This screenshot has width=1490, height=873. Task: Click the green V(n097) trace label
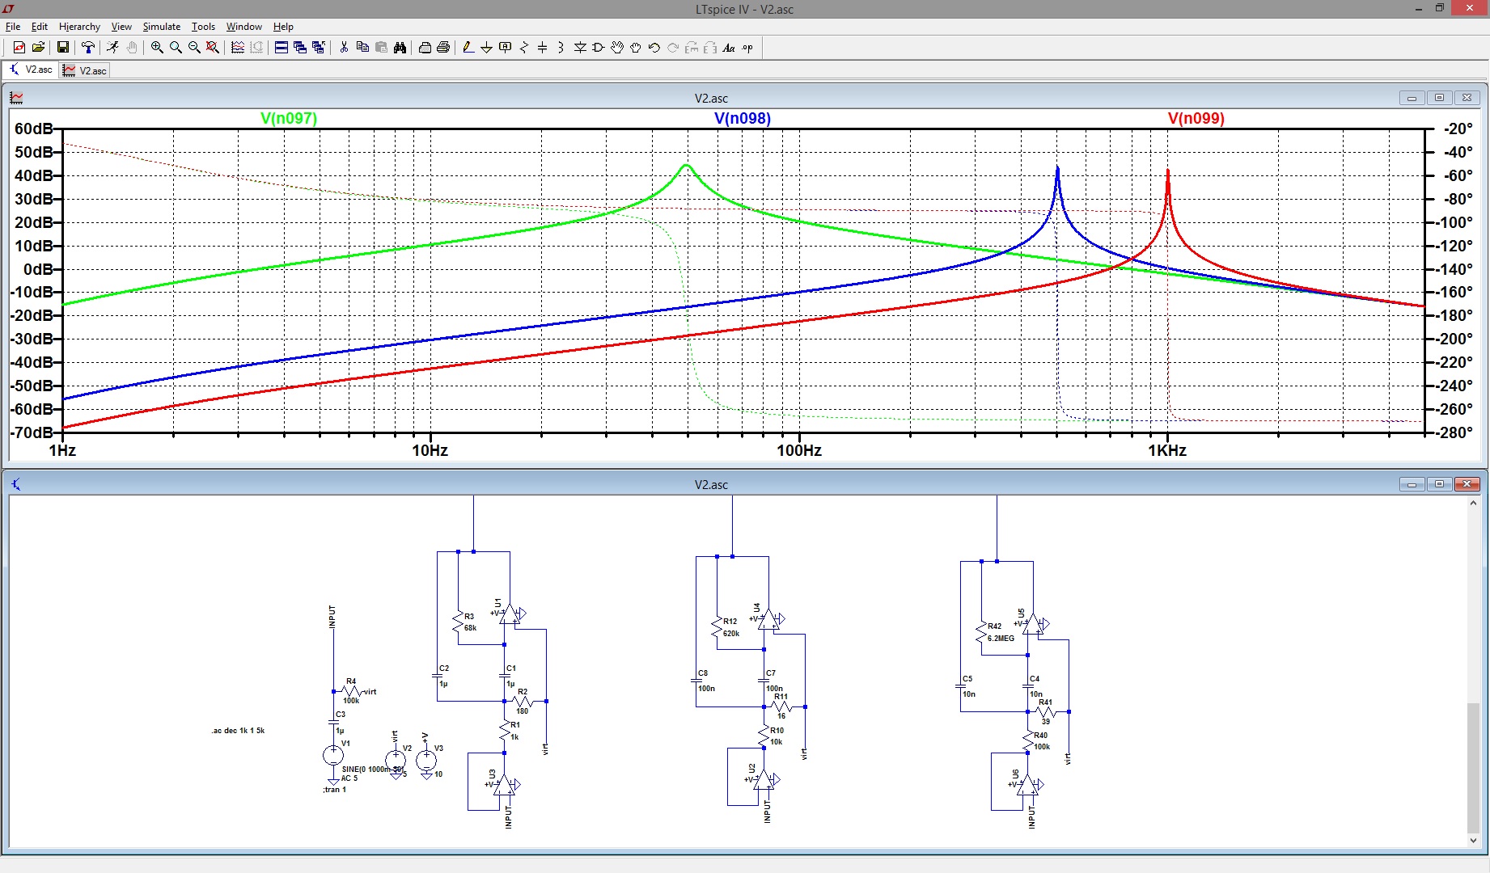coord(289,119)
